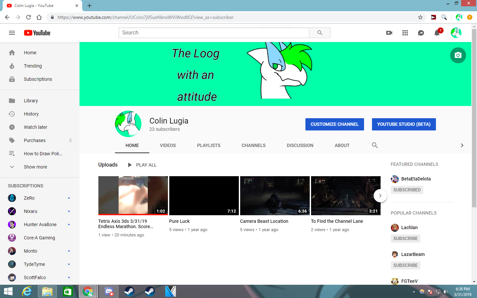Click the banner edit camera icon

pyautogui.click(x=458, y=55)
